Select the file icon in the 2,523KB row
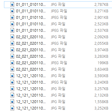Viewport: 112px width, 112px height. [12, 24]
